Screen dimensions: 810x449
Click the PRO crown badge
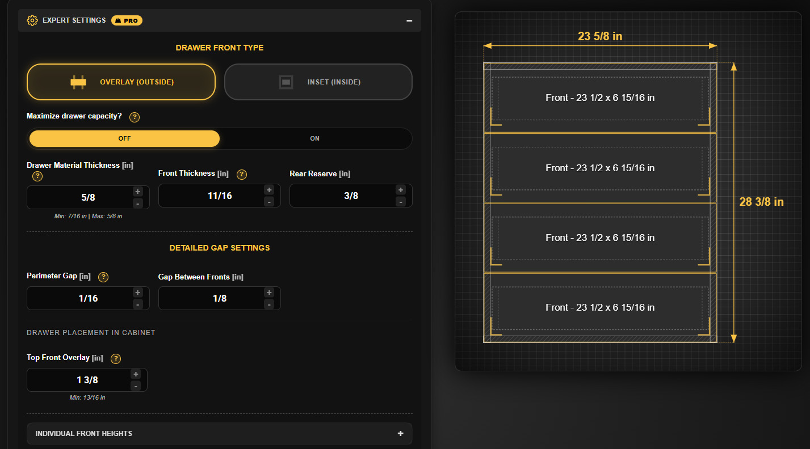coord(127,20)
